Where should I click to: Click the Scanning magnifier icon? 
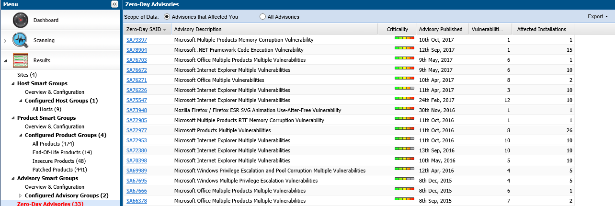(x=21, y=40)
